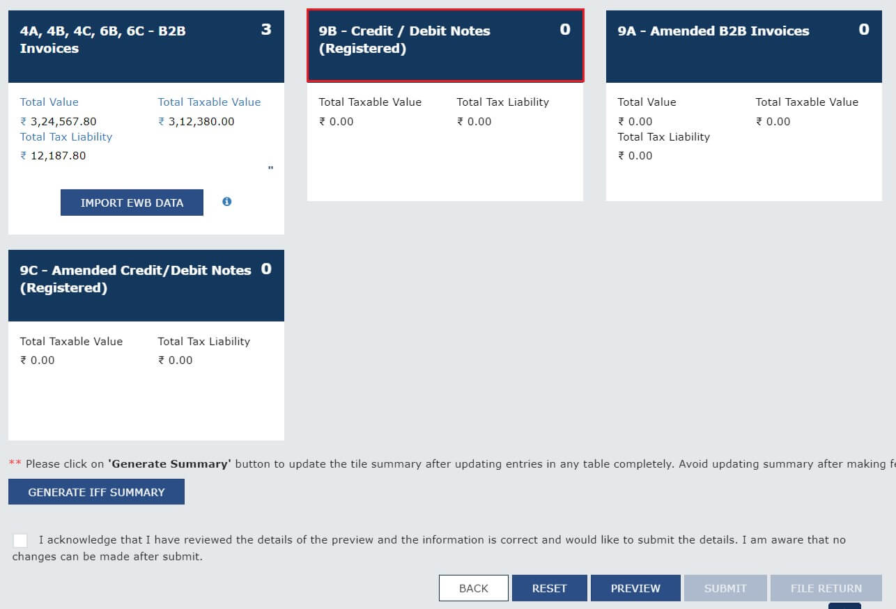Click Total Taxable Value link in B2B Invoices

[209, 102]
